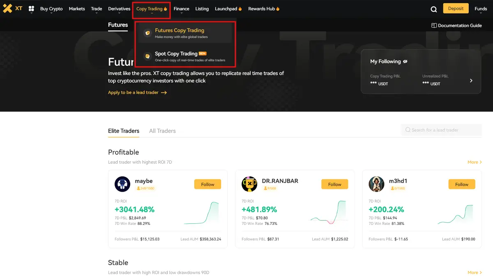Image resolution: width=493 pixels, height=277 pixels.
Task: Click the XT logo in the header
Action: [x=13, y=9]
